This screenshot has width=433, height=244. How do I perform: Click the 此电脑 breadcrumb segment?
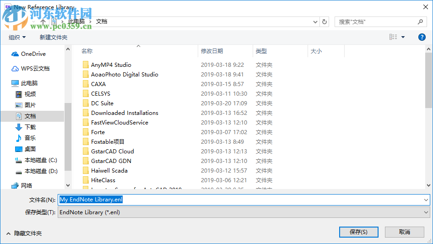click(x=76, y=22)
